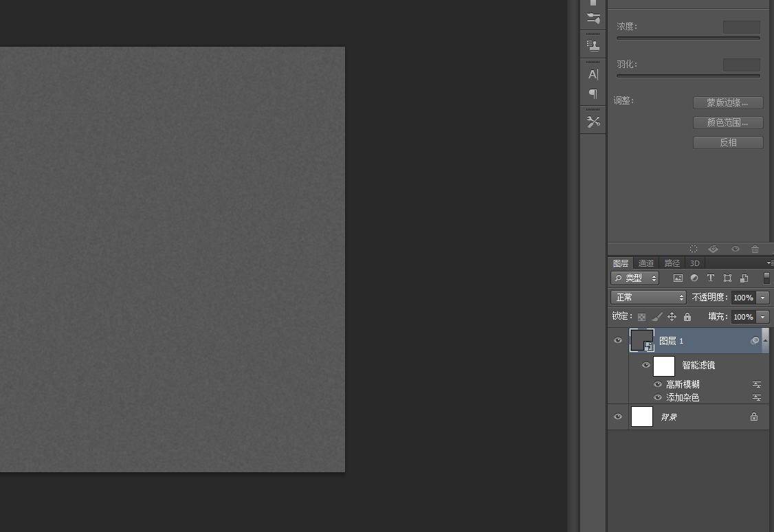Click the delete mask trash icon
This screenshot has height=532, width=774.
click(755, 250)
